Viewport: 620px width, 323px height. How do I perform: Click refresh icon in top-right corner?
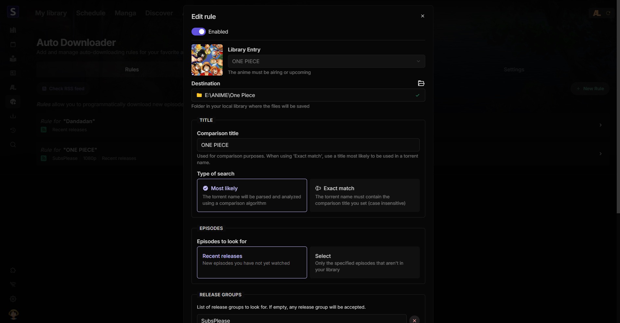pyautogui.click(x=608, y=13)
